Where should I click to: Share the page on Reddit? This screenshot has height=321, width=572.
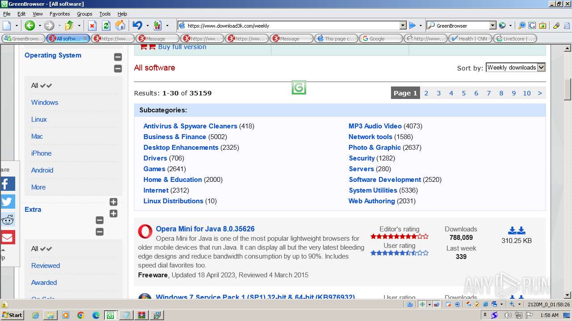pos(7,219)
